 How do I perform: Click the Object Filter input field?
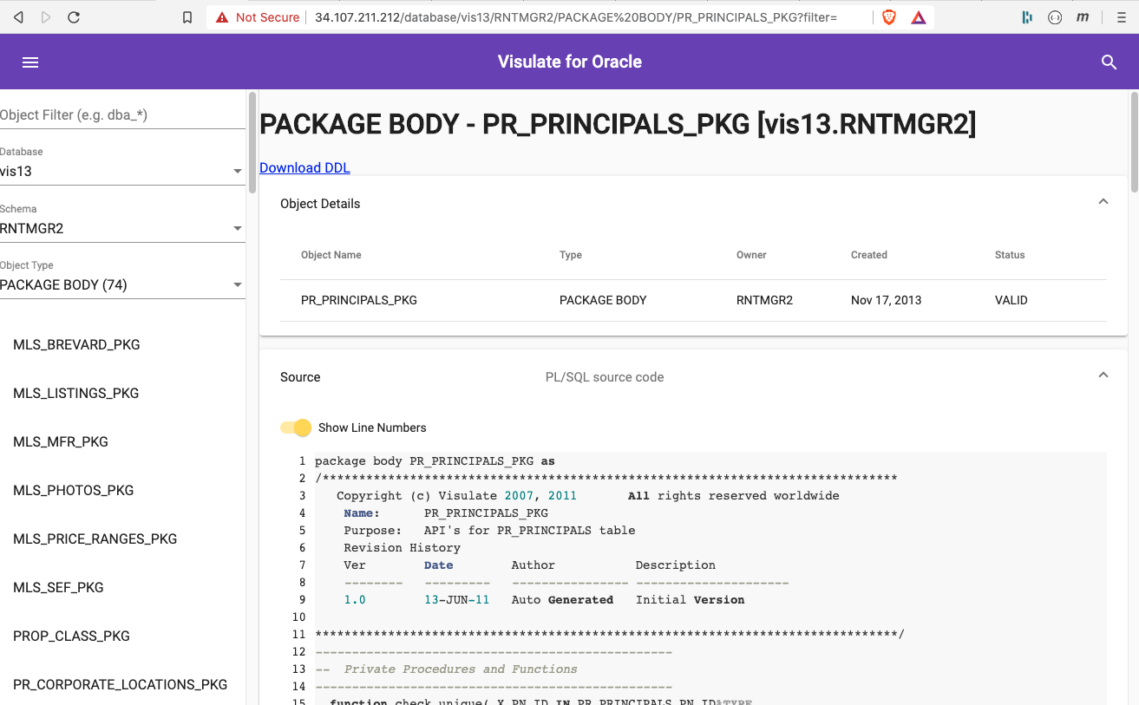[x=122, y=115]
